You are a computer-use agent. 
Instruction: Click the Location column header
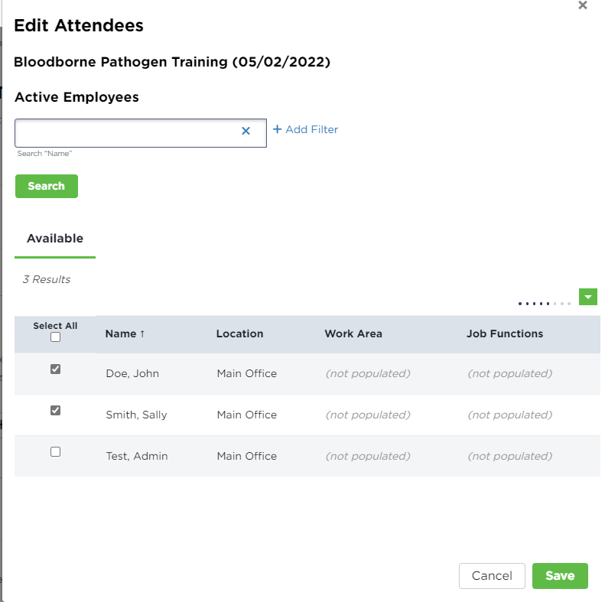click(239, 334)
